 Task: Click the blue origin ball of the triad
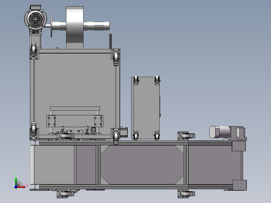click(x=16, y=187)
